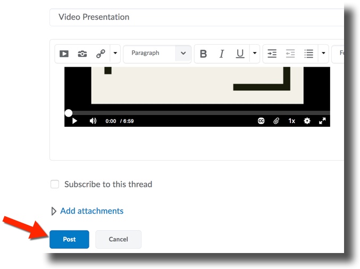Screen dimensions: 360x269
Task: Click the Insert Quicklink chain icon
Action: (x=101, y=54)
